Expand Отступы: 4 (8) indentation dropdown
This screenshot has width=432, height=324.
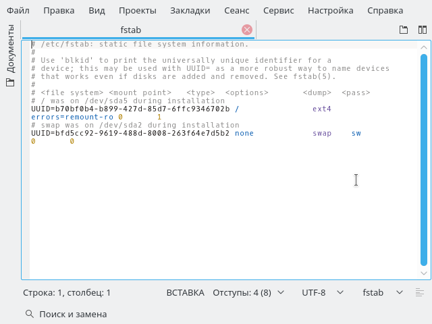(x=248, y=292)
